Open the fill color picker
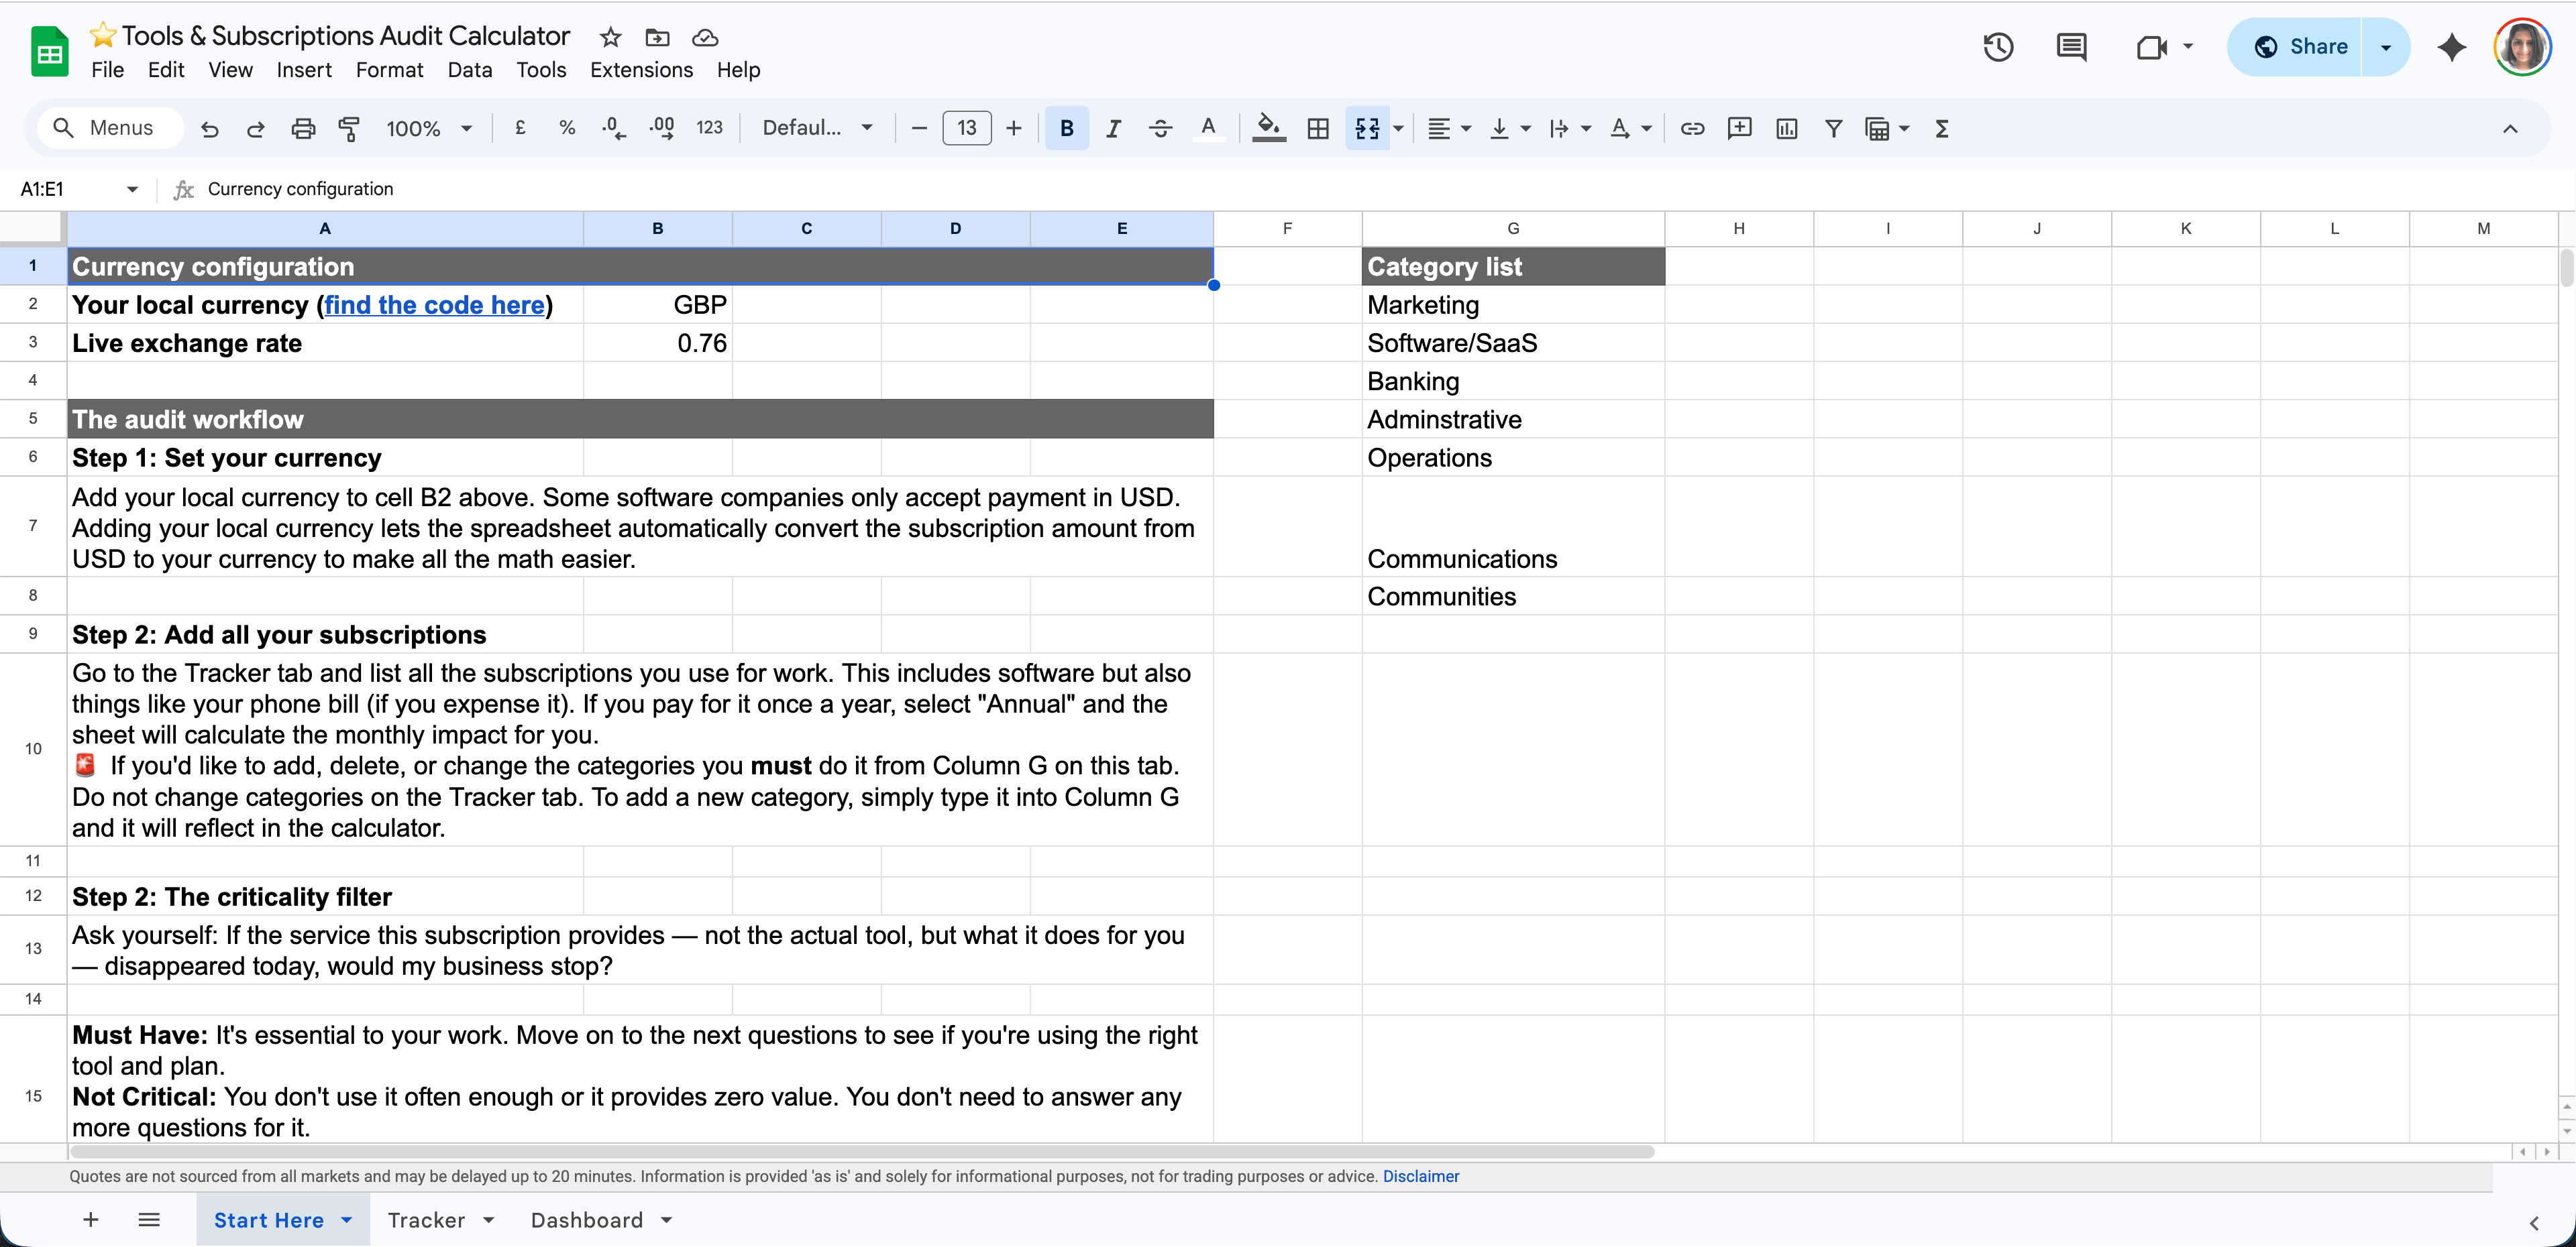 click(x=1267, y=128)
